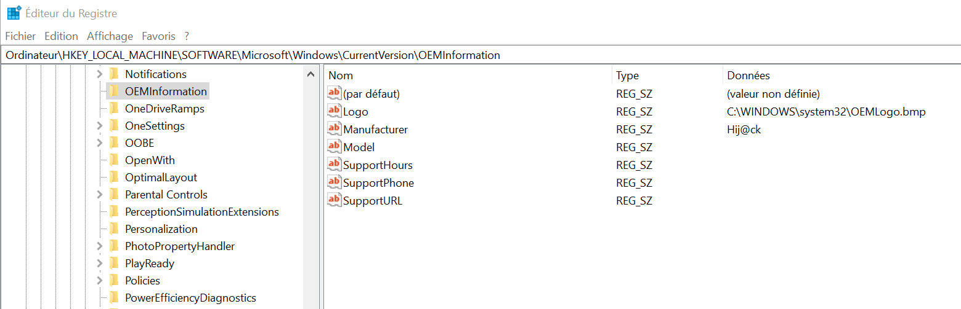Screen dimensions: 961x309
Task: Expand the PlayReady key
Action: (99, 263)
